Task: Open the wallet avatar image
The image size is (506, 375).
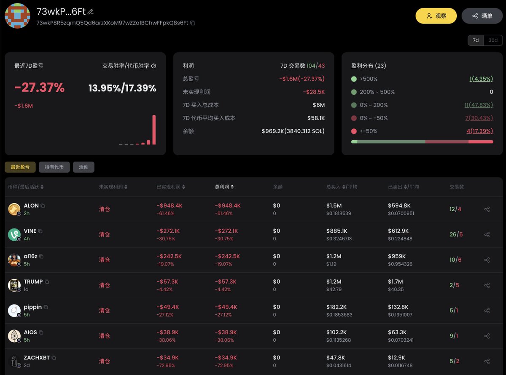Action: point(17,16)
